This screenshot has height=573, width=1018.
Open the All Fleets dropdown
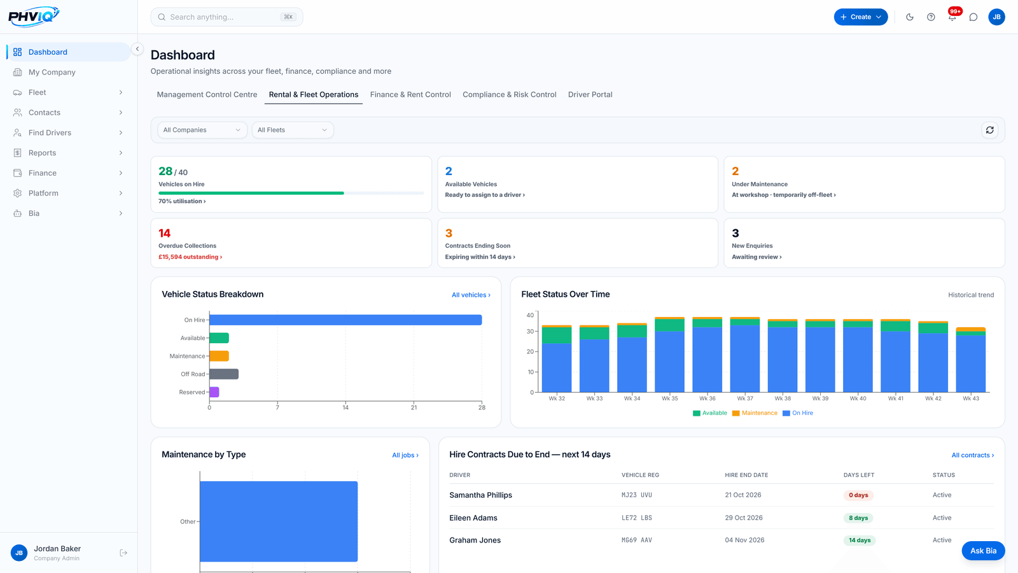click(x=293, y=130)
